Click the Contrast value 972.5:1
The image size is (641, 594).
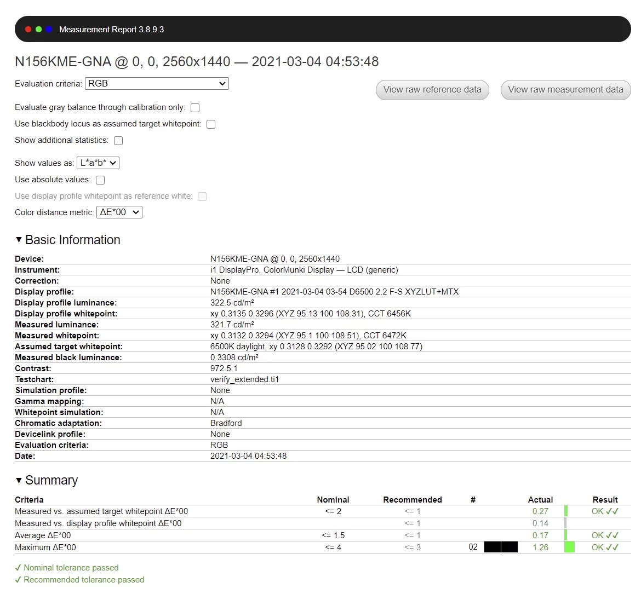point(224,368)
